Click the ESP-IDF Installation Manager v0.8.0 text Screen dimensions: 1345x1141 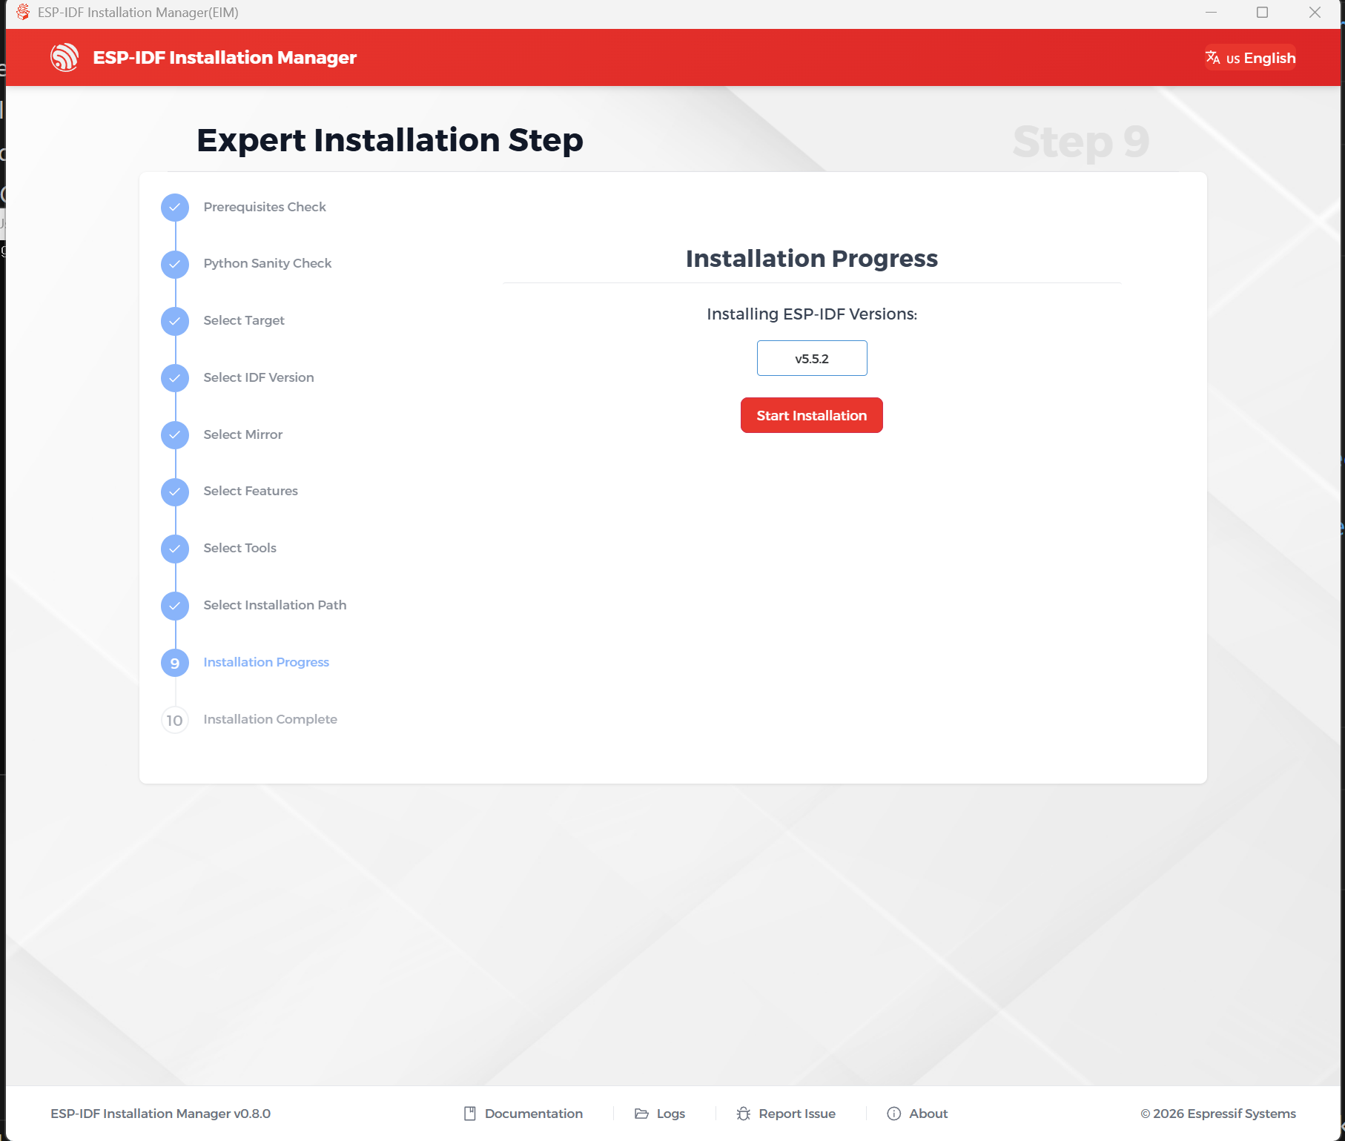[160, 1114]
